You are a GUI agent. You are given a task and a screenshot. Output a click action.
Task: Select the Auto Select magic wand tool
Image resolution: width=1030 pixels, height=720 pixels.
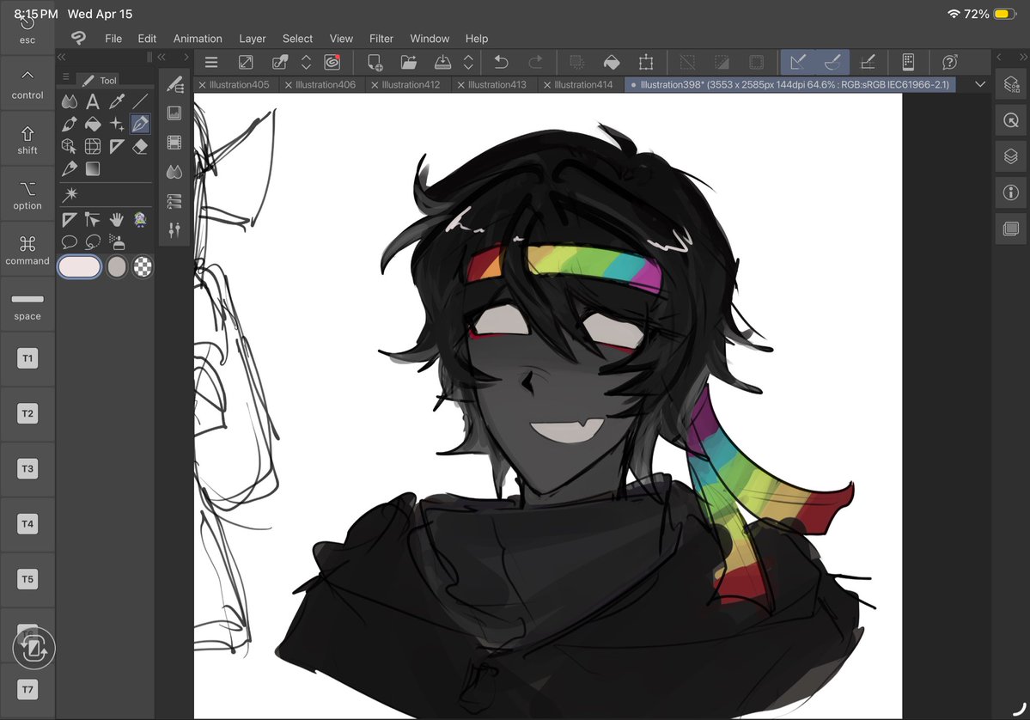click(72, 195)
